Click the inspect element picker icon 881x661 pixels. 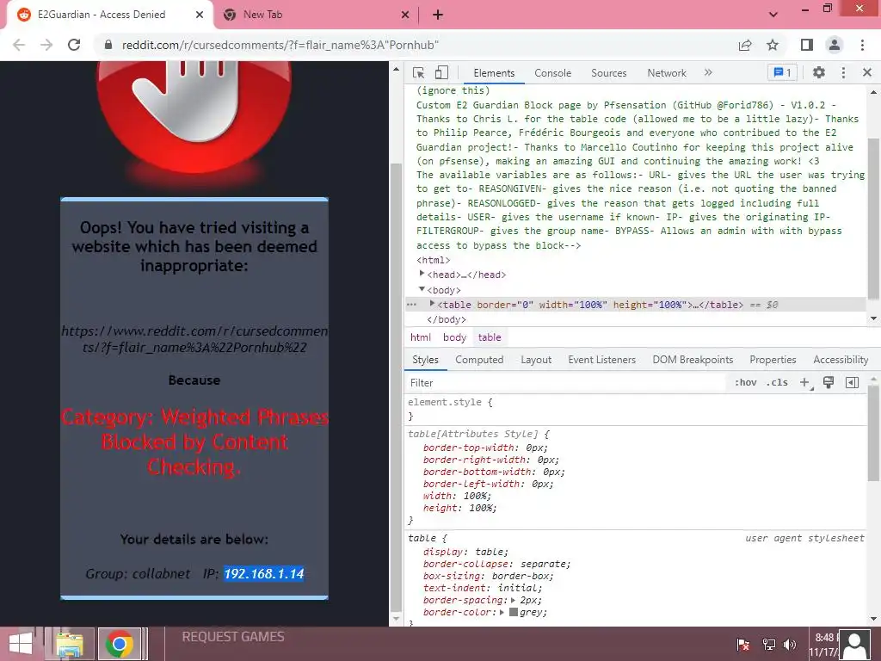pyautogui.click(x=419, y=73)
